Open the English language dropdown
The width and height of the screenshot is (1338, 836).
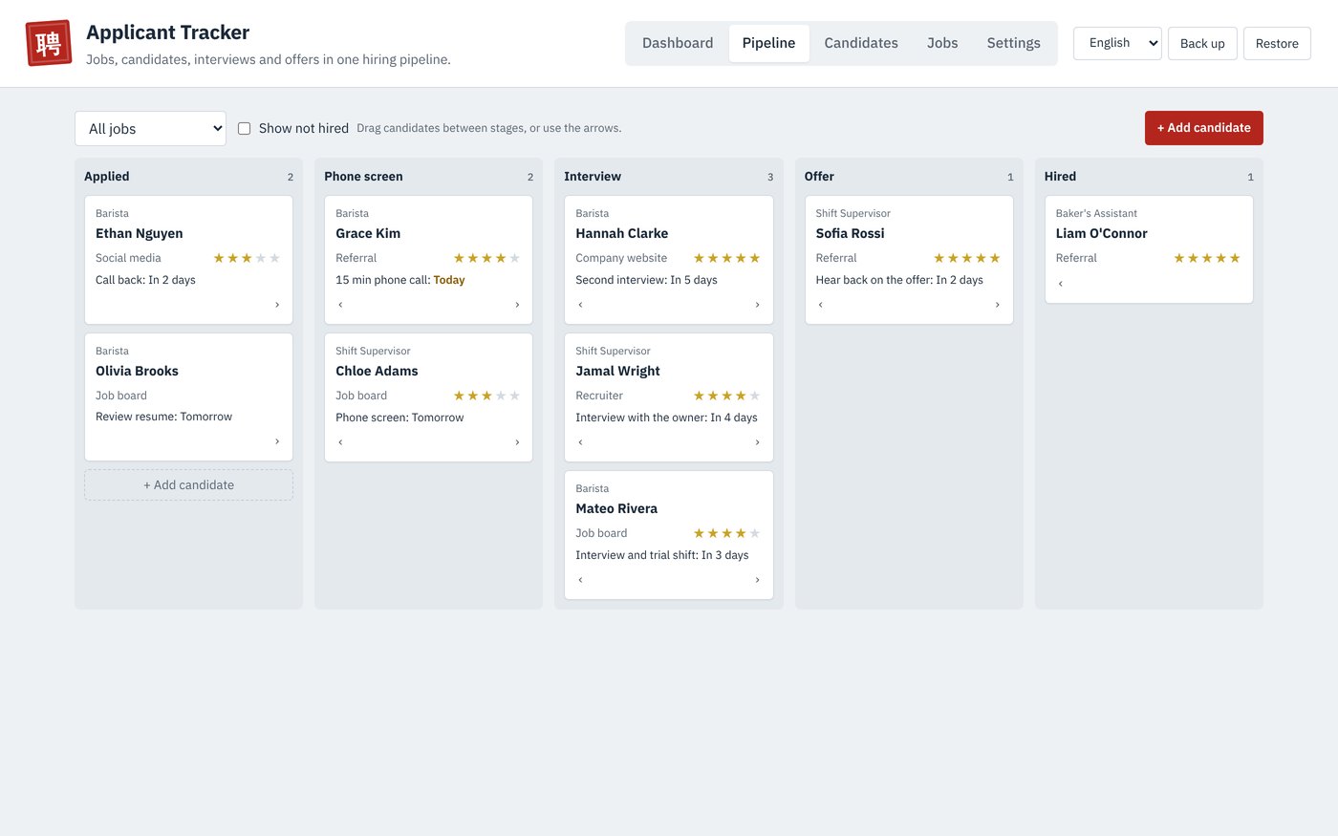[x=1117, y=43]
